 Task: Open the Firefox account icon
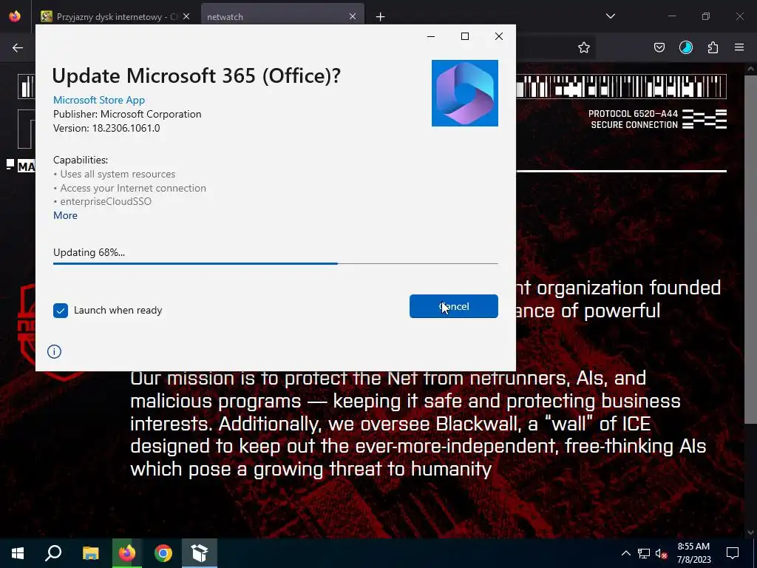point(685,47)
